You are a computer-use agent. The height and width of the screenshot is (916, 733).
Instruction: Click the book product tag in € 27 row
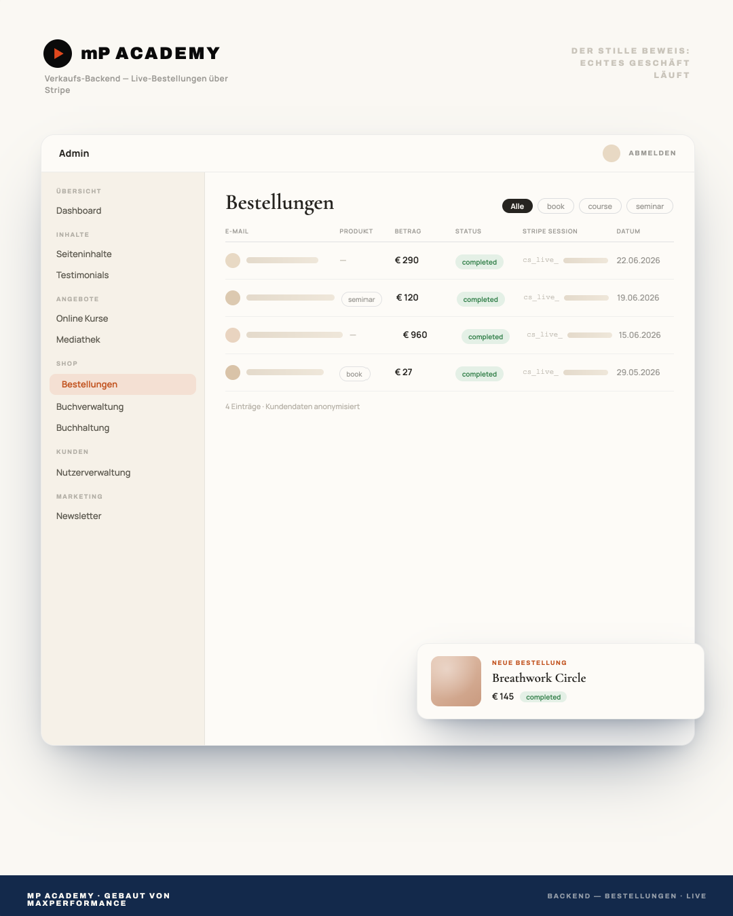click(x=354, y=374)
